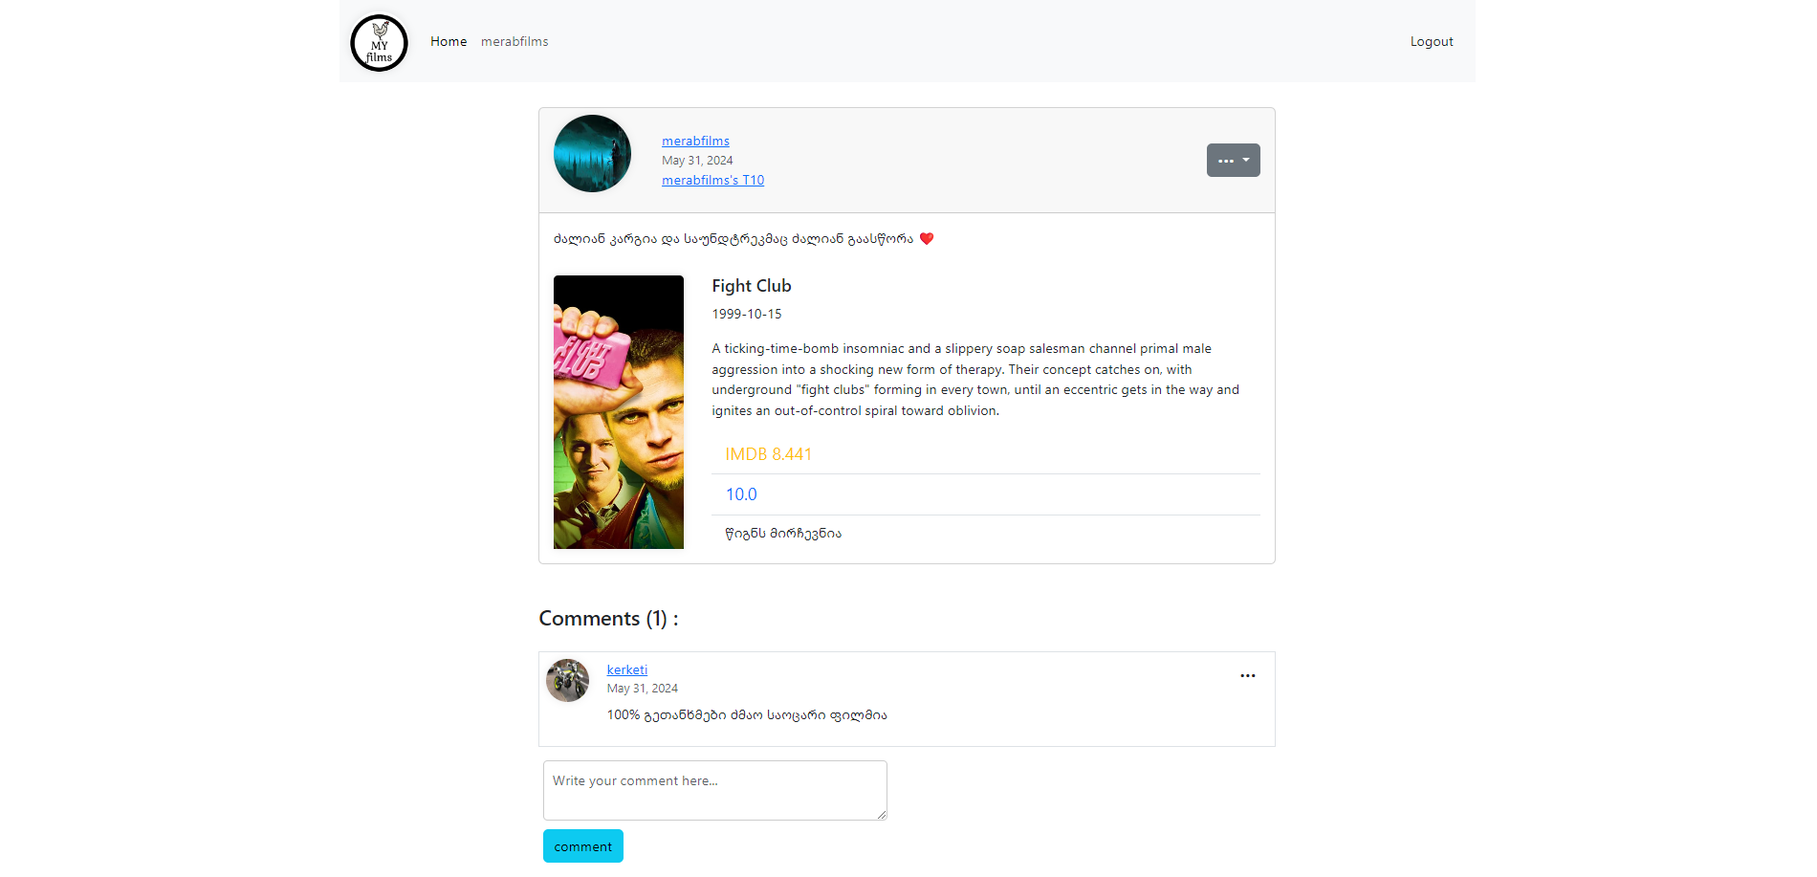Click the Fight Club movie title
The height and width of the screenshot is (877, 1817).
click(752, 286)
